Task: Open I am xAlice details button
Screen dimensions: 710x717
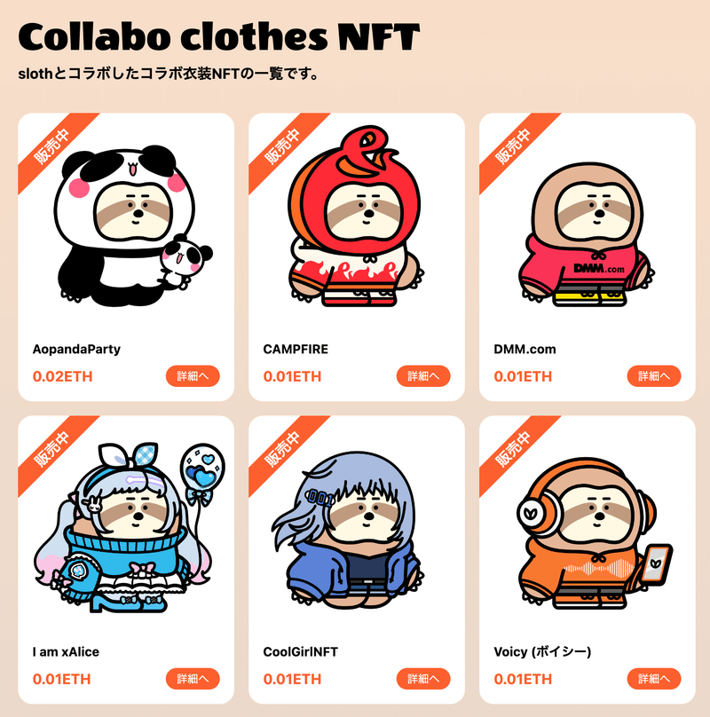Action: point(193,679)
